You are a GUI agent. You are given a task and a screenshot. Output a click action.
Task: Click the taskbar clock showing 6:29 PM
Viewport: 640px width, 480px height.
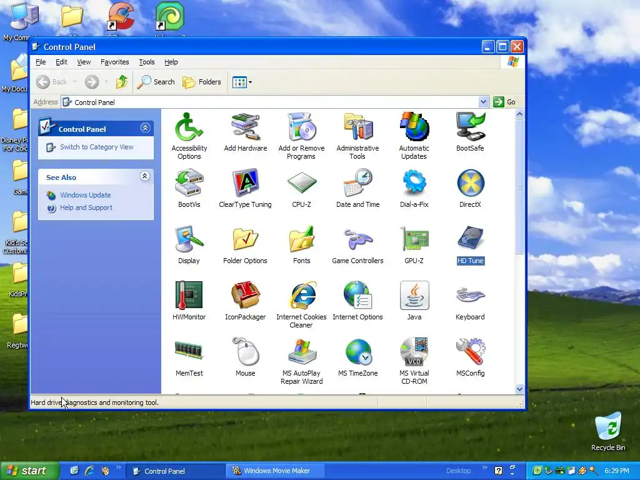[617, 471]
